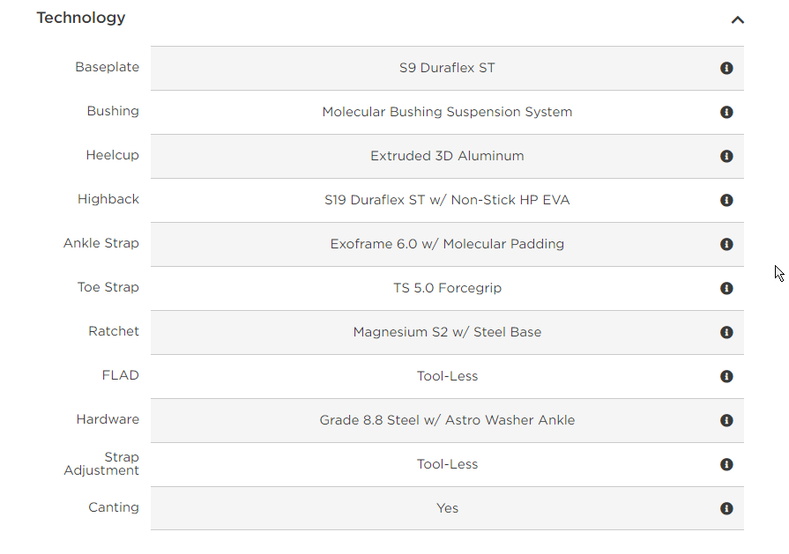
Task: Click the info icon for Baseplate row
Action: click(x=726, y=68)
